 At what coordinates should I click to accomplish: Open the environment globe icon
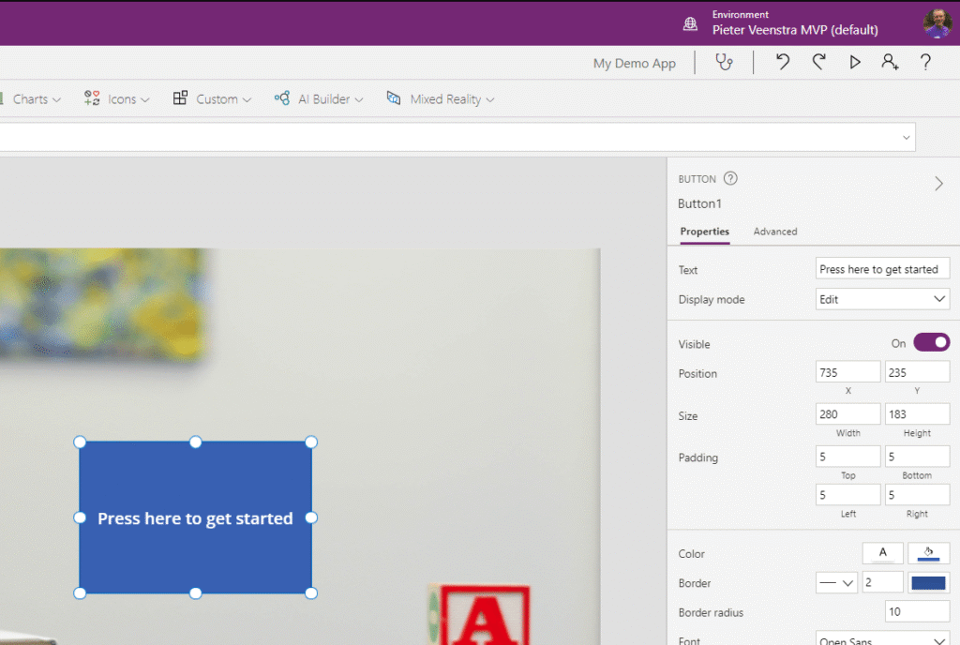click(x=690, y=23)
